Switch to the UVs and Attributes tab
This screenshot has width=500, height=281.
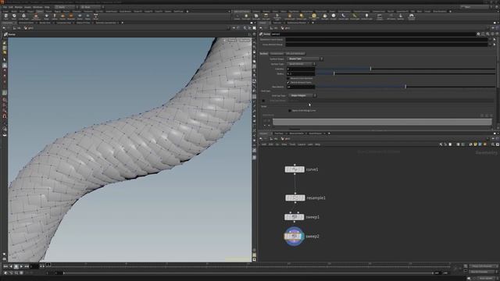(x=295, y=54)
